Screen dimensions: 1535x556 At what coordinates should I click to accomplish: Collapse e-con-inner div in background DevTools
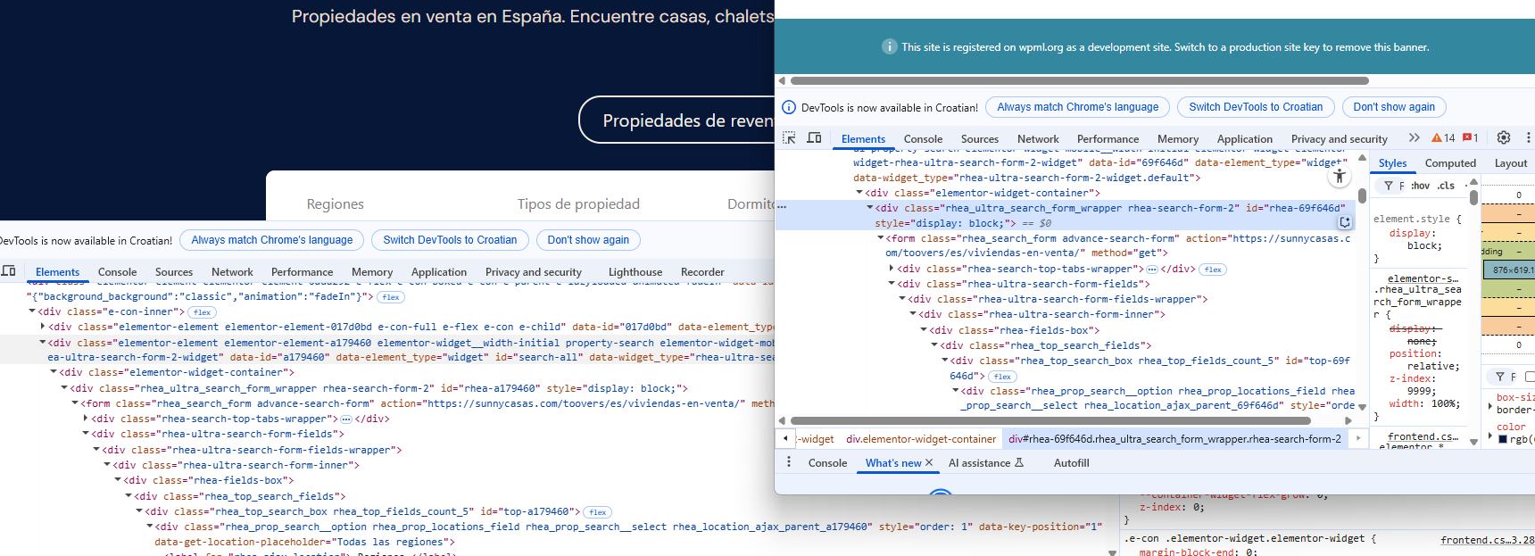[32, 311]
